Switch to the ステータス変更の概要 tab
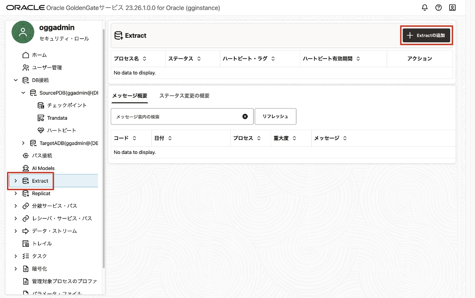 (184, 96)
